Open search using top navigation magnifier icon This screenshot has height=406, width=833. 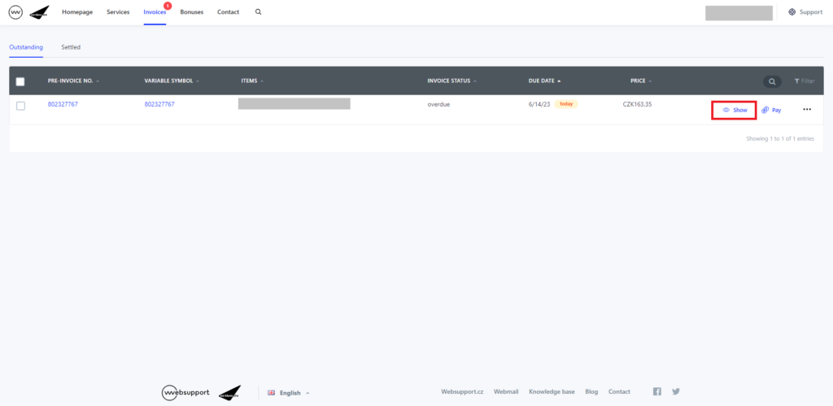259,12
